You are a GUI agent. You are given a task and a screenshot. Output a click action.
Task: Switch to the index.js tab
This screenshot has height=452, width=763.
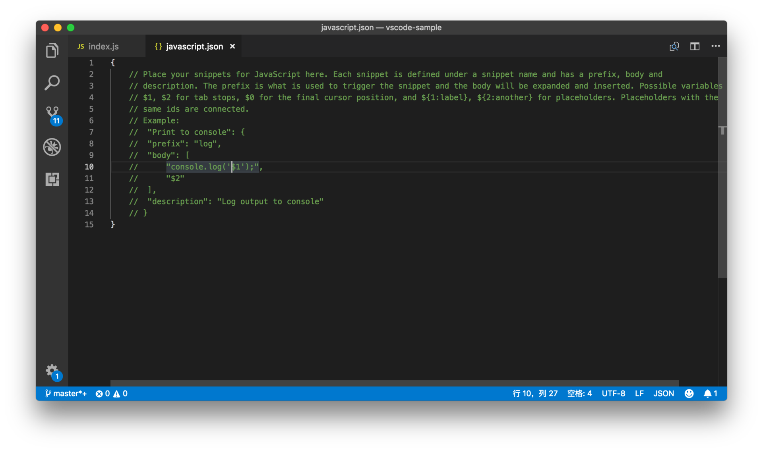(x=103, y=46)
